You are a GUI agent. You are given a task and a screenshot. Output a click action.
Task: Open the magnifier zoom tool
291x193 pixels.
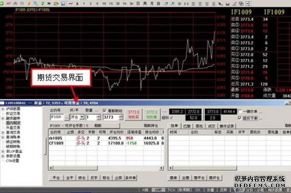(35, 3)
